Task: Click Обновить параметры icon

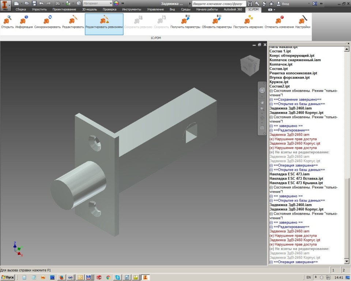Action: (217, 21)
